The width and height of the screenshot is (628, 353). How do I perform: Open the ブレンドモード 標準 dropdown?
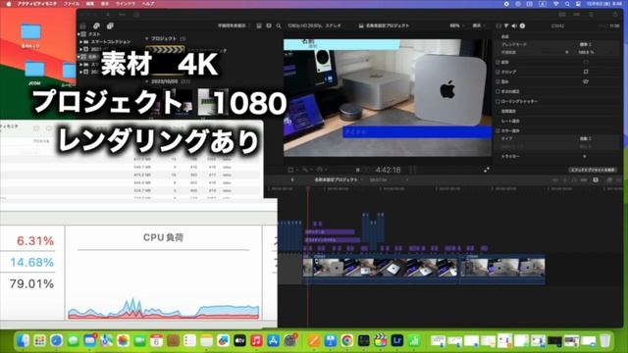(586, 44)
